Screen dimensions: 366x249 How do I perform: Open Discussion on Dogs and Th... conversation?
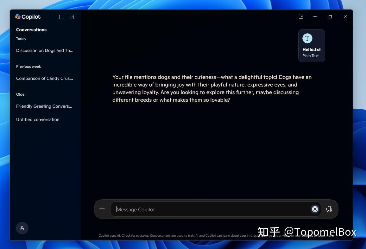tap(45, 50)
